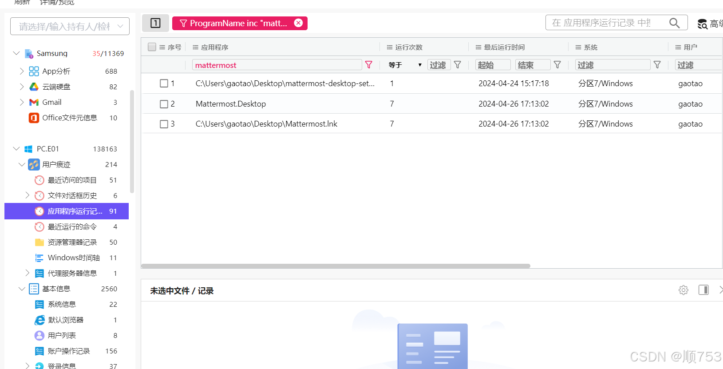The width and height of the screenshot is (723, 369).
Task: Sort by the 运行次数 column header
Action: click(409, 47)
